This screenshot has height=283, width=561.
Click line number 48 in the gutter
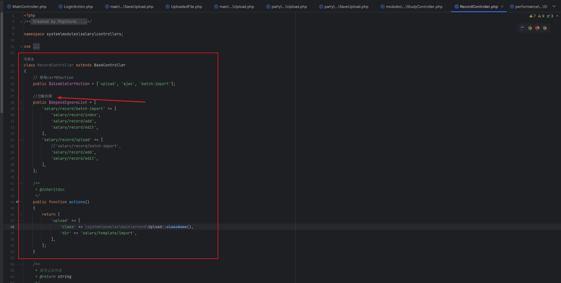12,227
